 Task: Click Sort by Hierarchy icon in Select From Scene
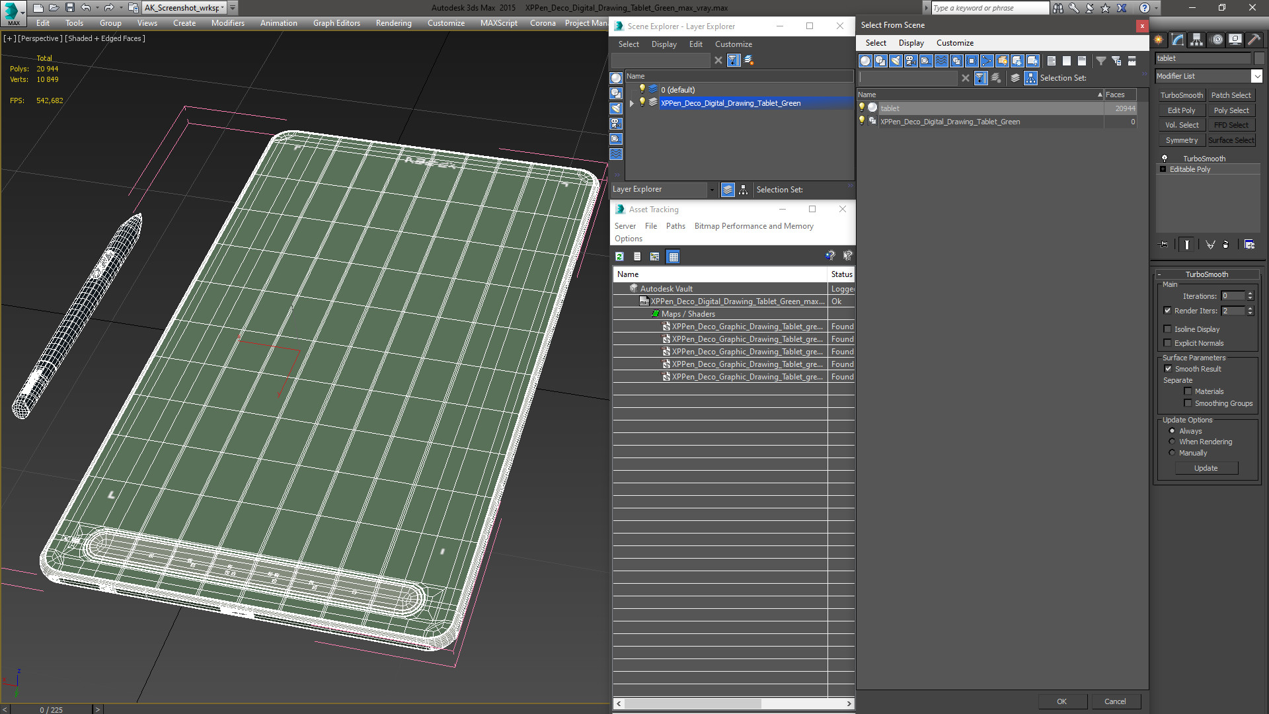tap(1030, 78)
